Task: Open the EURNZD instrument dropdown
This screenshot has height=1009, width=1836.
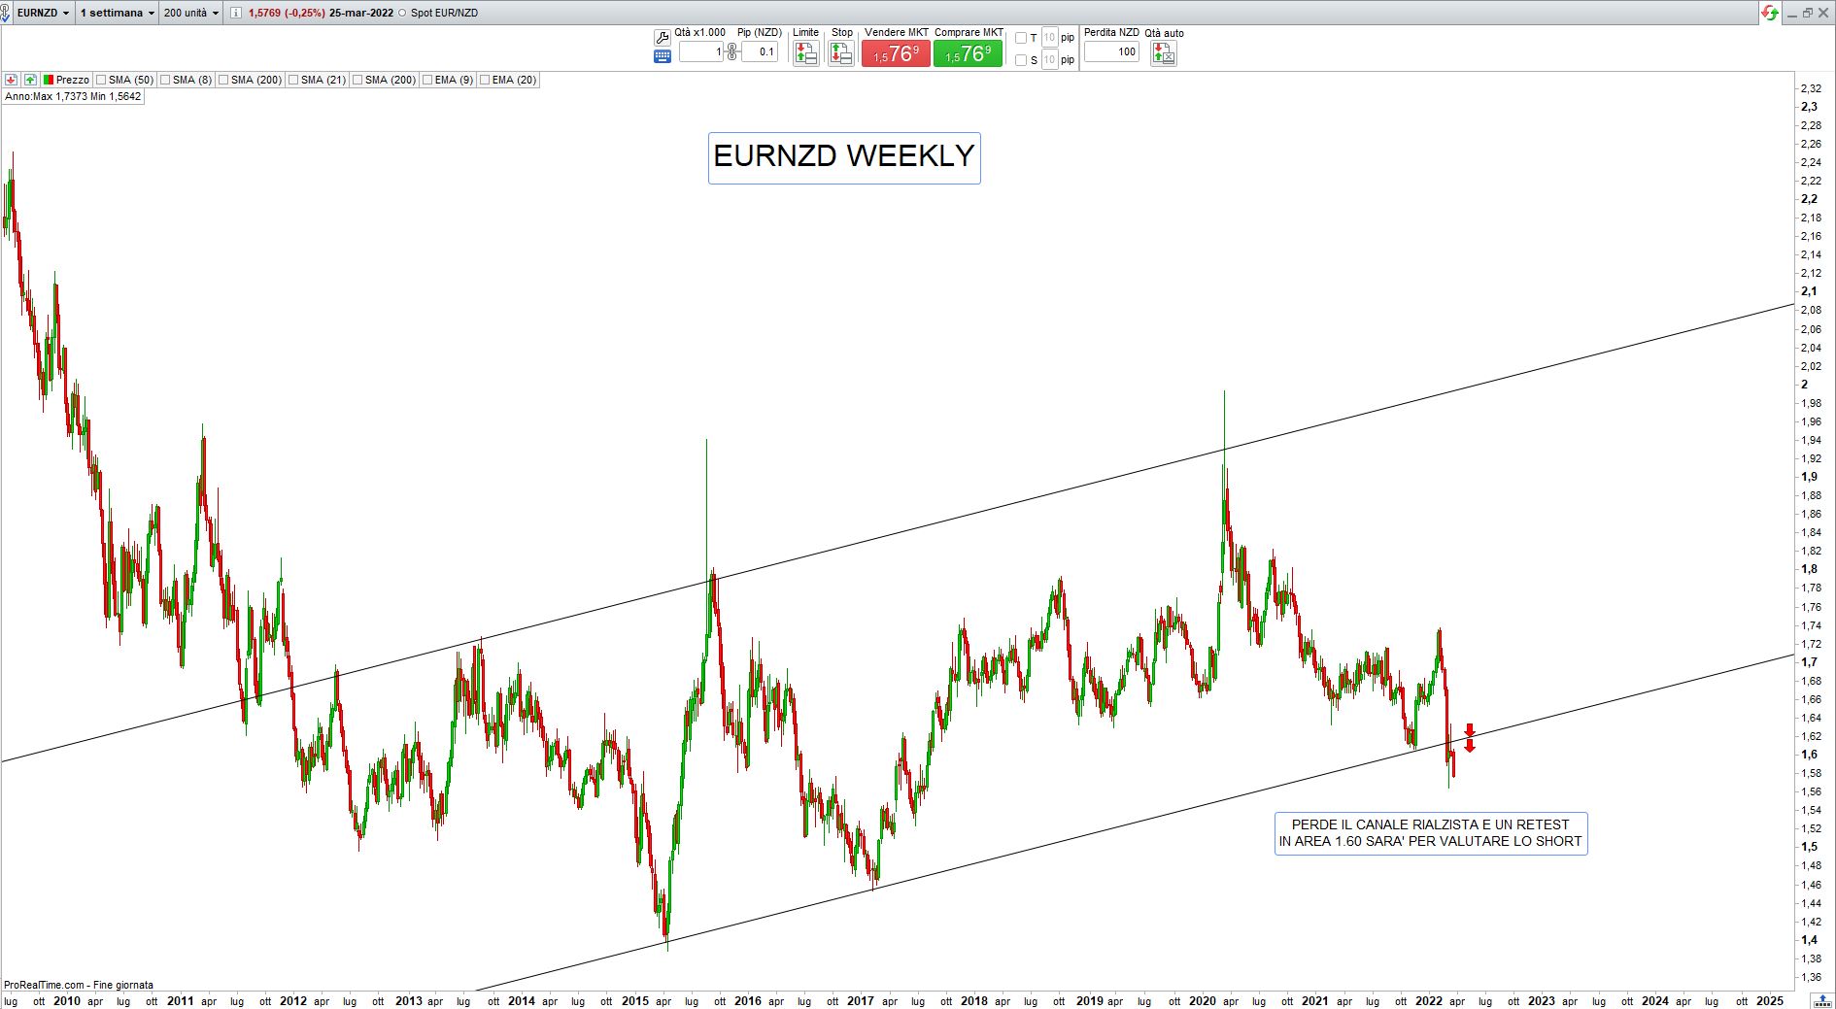Action: coord(44,13)
